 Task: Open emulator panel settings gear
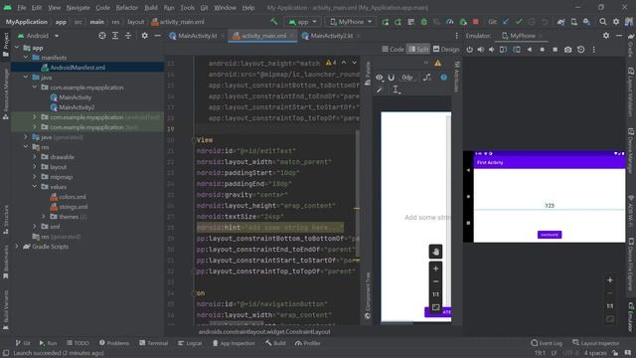tap(606, 36)
